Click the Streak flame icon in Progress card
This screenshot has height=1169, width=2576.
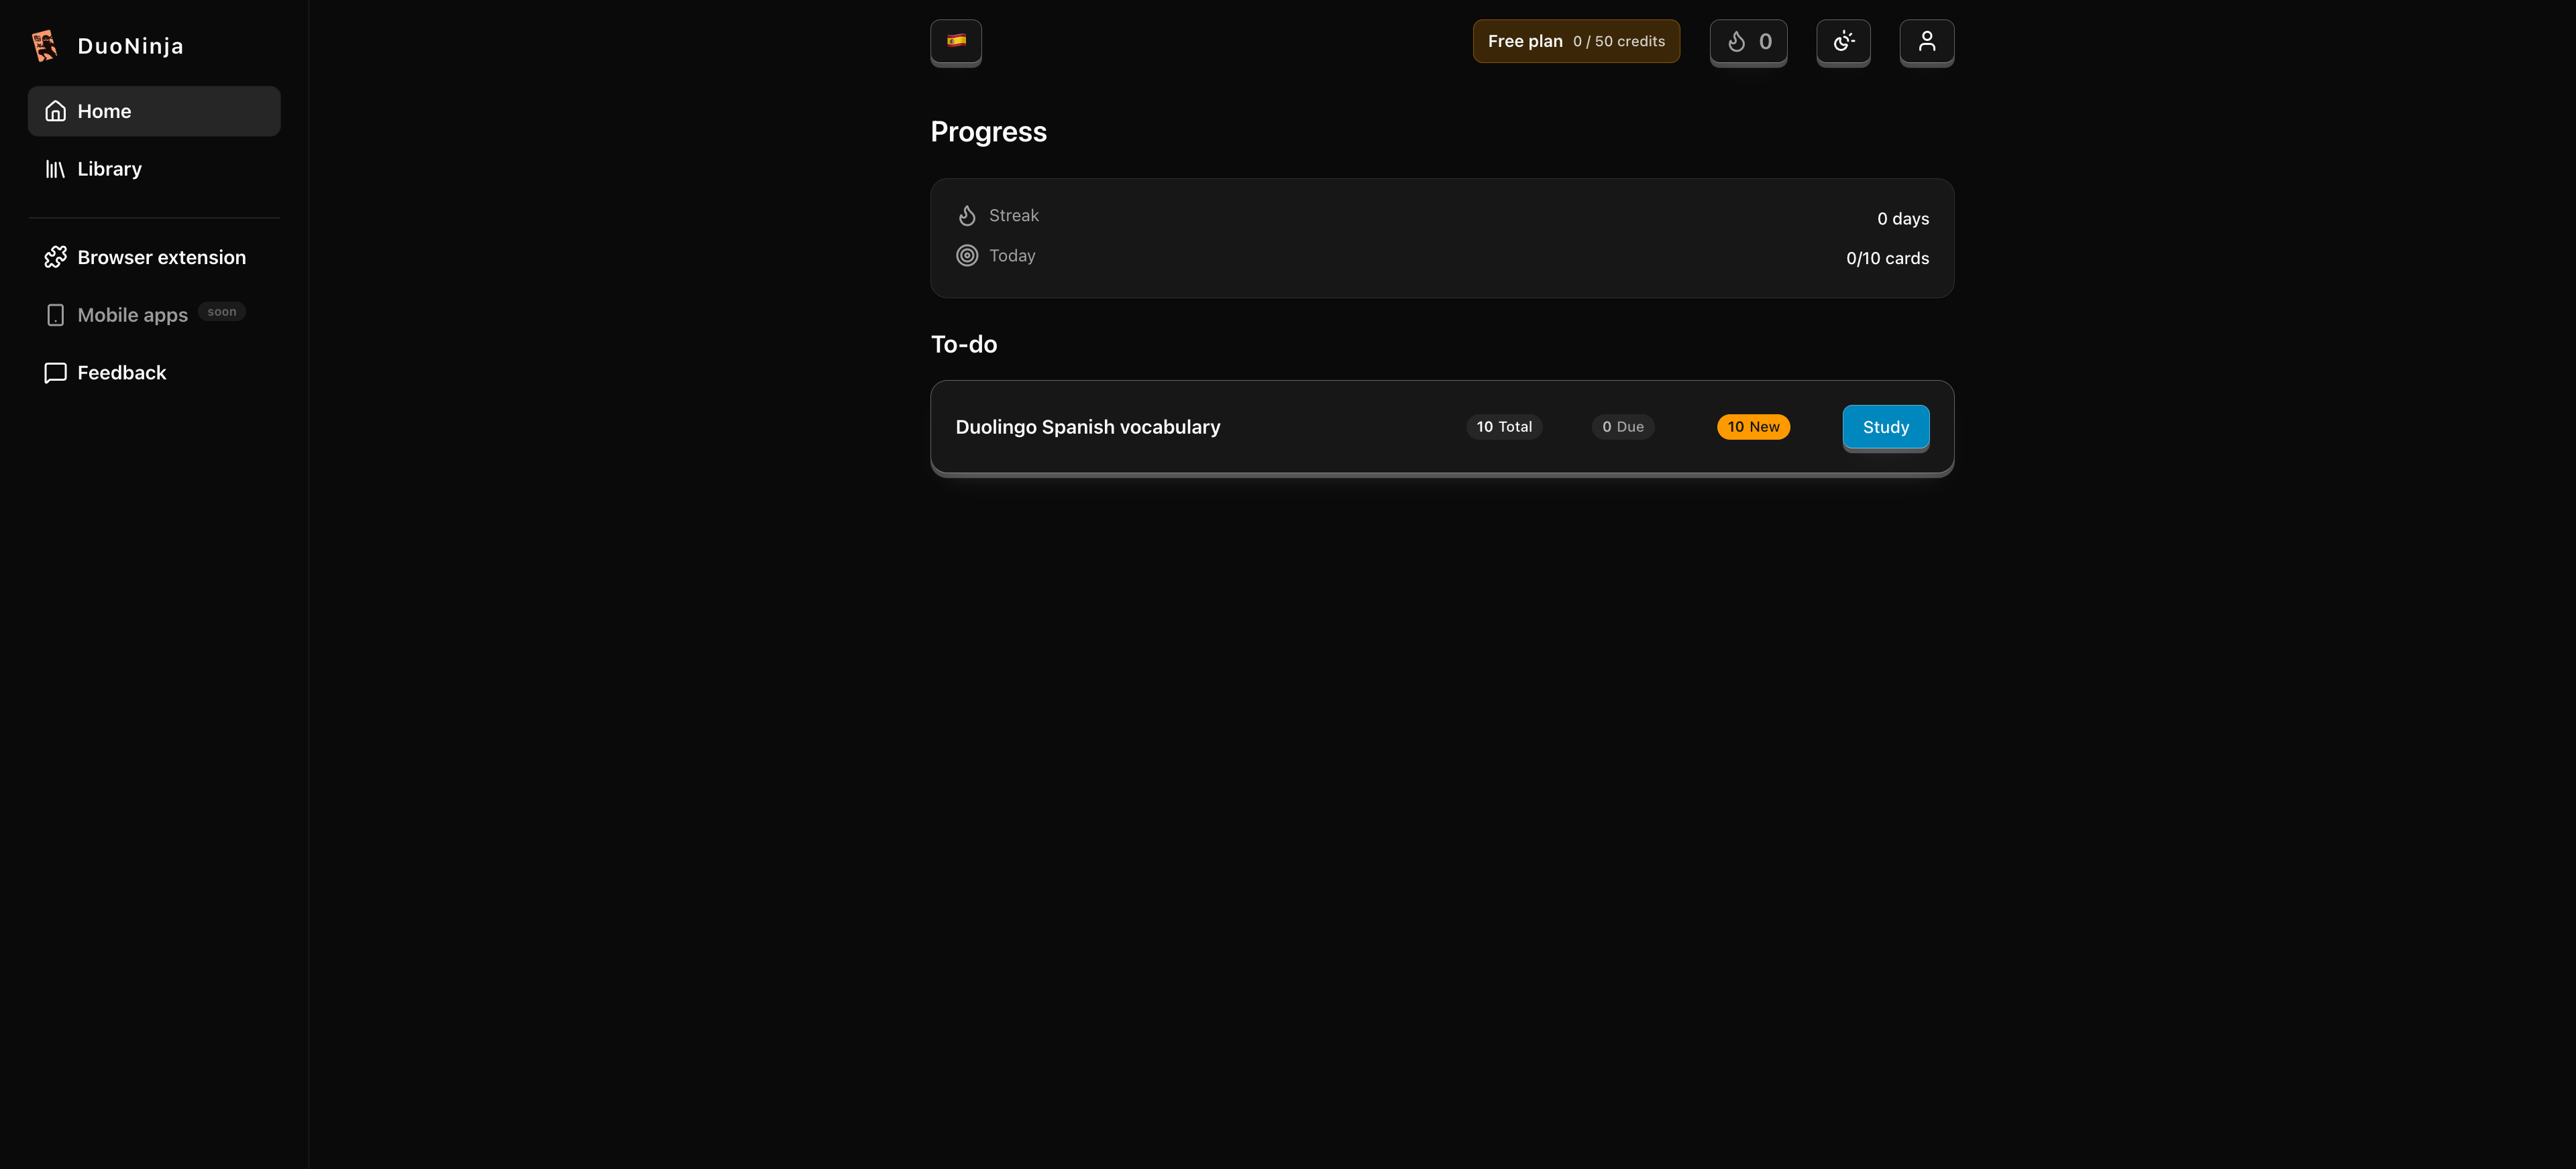[966, 214]
